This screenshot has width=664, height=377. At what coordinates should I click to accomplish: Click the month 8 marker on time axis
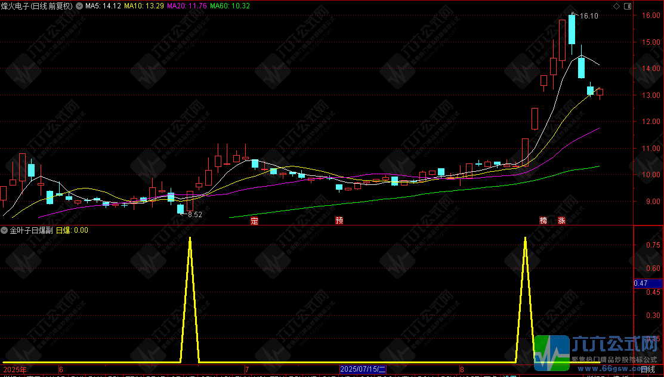(462, 370)
